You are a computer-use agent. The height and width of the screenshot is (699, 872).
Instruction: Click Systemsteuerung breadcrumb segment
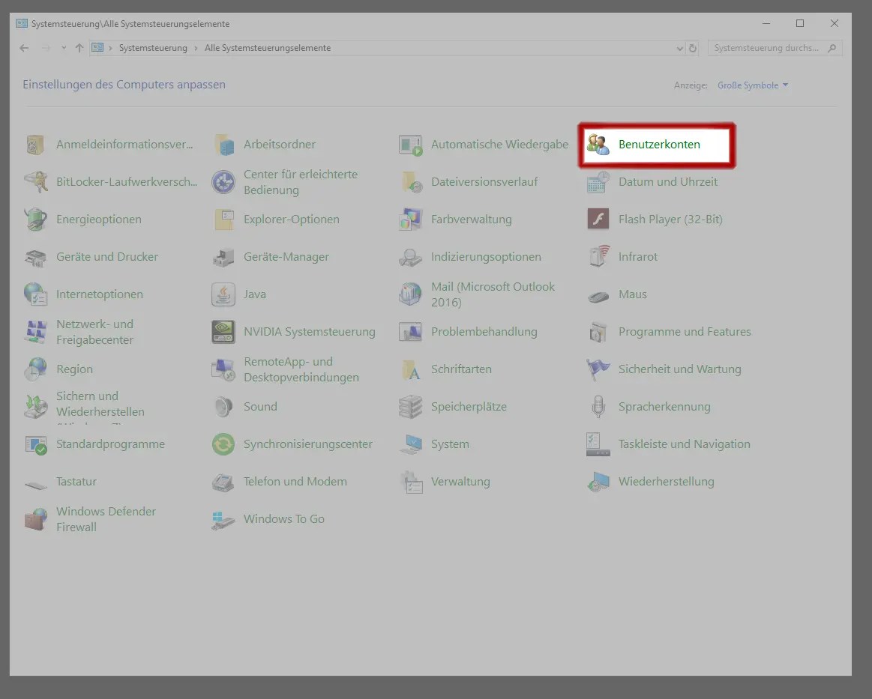(x=153, y=48)
